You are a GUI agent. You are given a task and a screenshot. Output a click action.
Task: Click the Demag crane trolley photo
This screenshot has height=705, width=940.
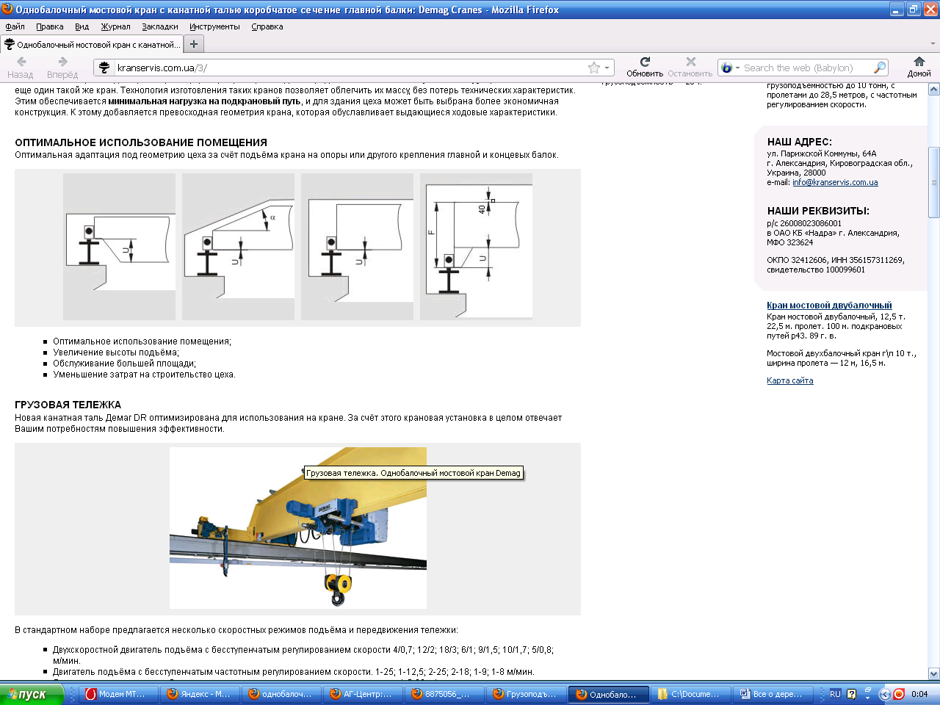click(297, 528)
